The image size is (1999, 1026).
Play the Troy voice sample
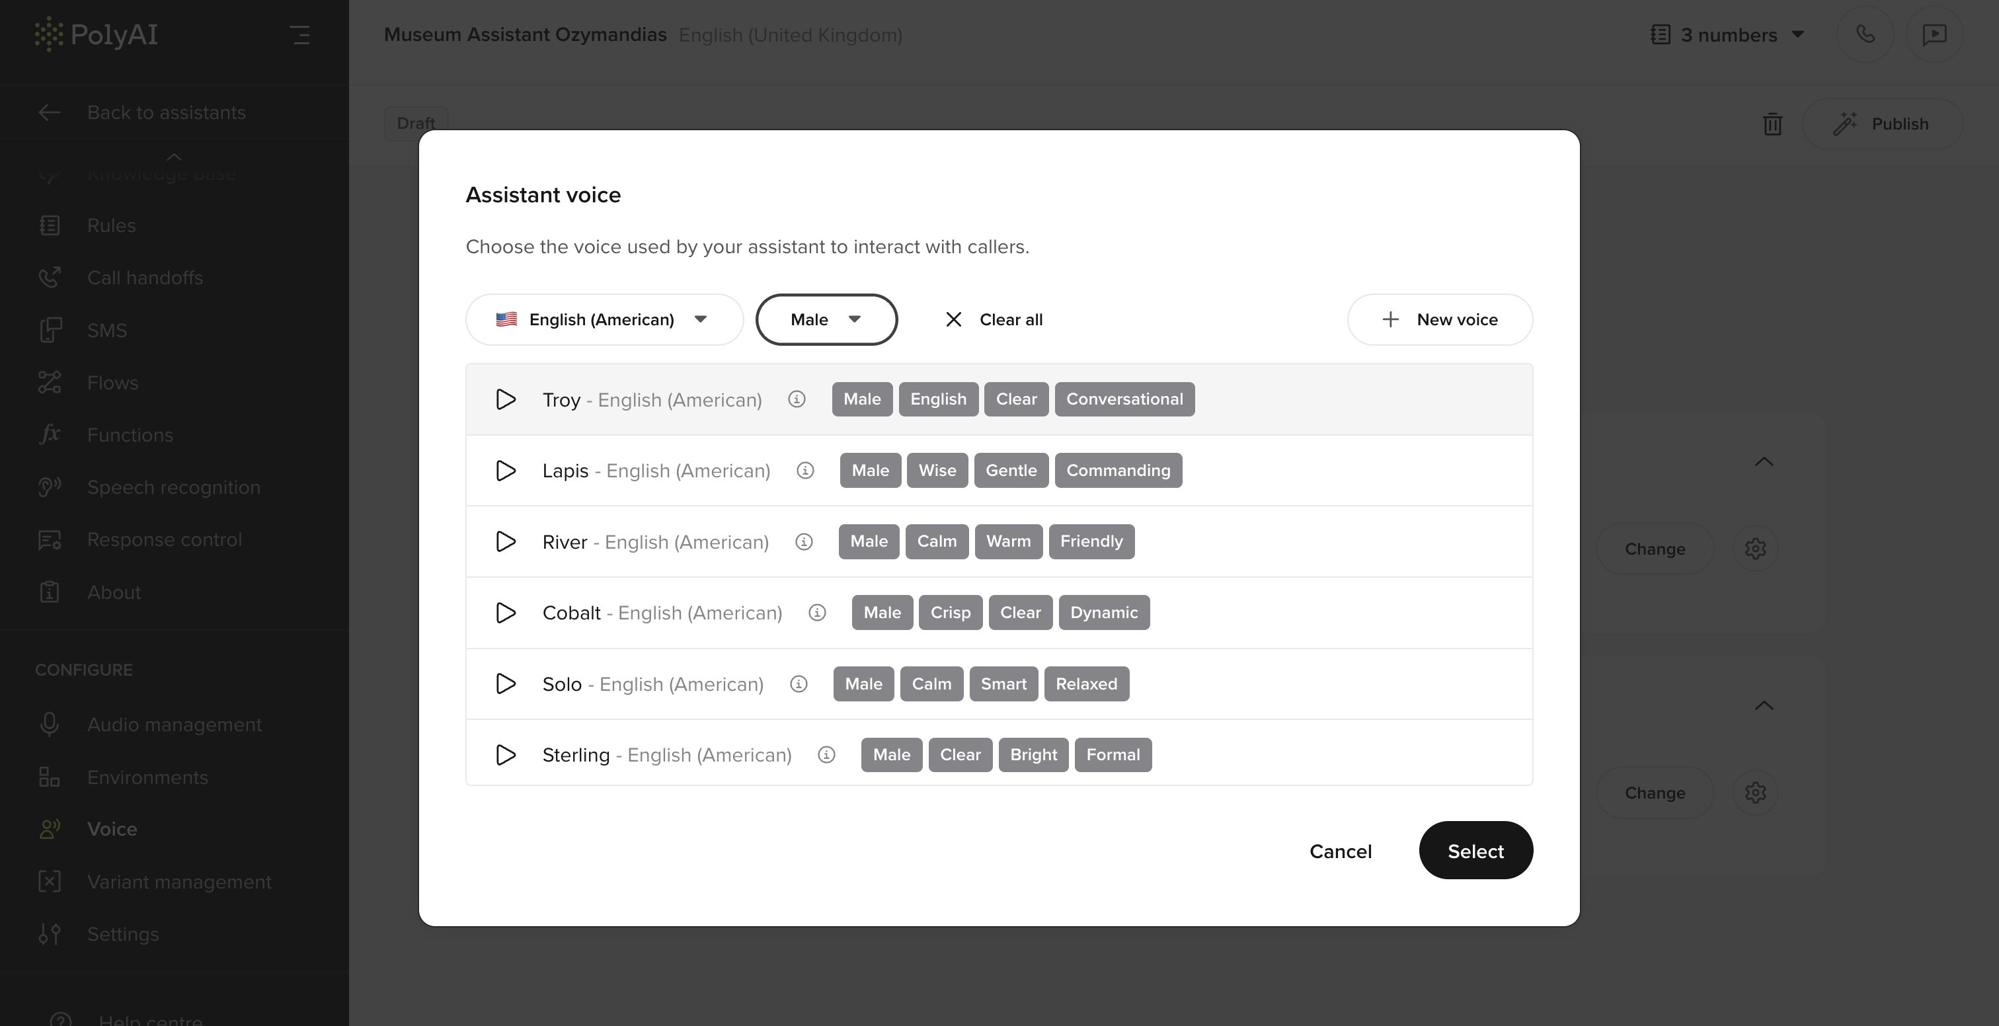(505, 399)
